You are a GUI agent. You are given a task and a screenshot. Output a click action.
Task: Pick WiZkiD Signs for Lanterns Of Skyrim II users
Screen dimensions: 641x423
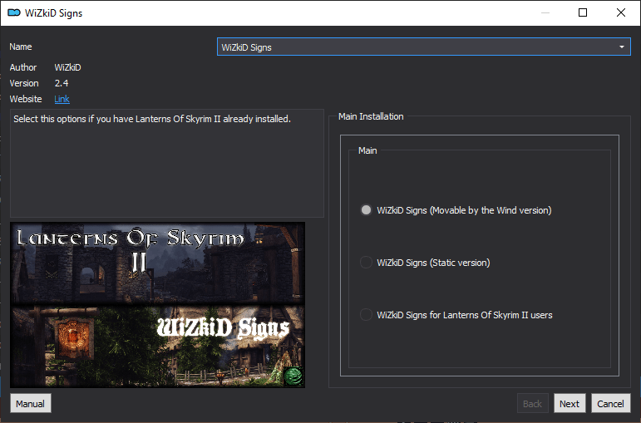456,315
